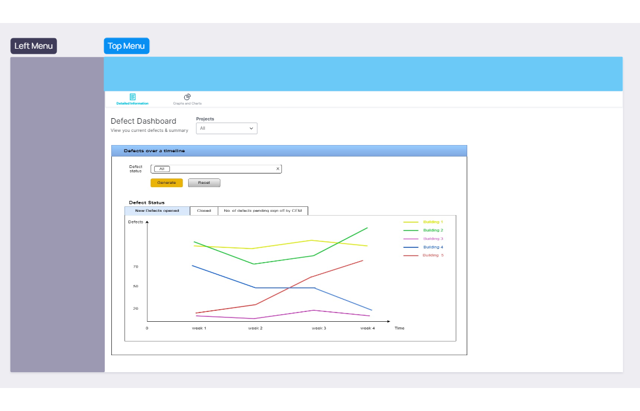Toggle Building 2 green legend entry
The image size is (640, 411).
423,230
